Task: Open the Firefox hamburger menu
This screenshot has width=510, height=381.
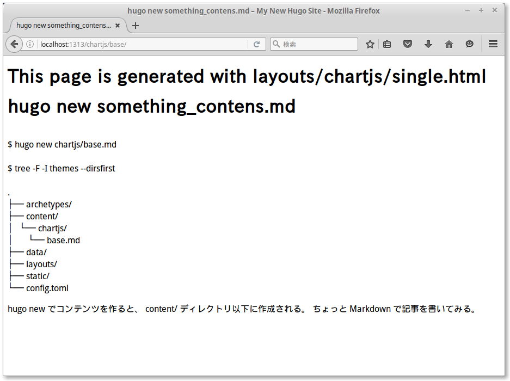Action: click(493, 44)
